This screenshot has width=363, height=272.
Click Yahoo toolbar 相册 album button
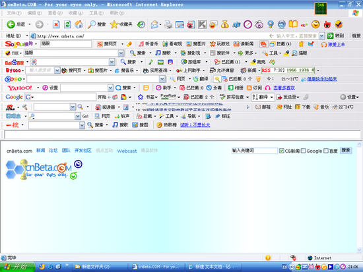tap(236, 88)
